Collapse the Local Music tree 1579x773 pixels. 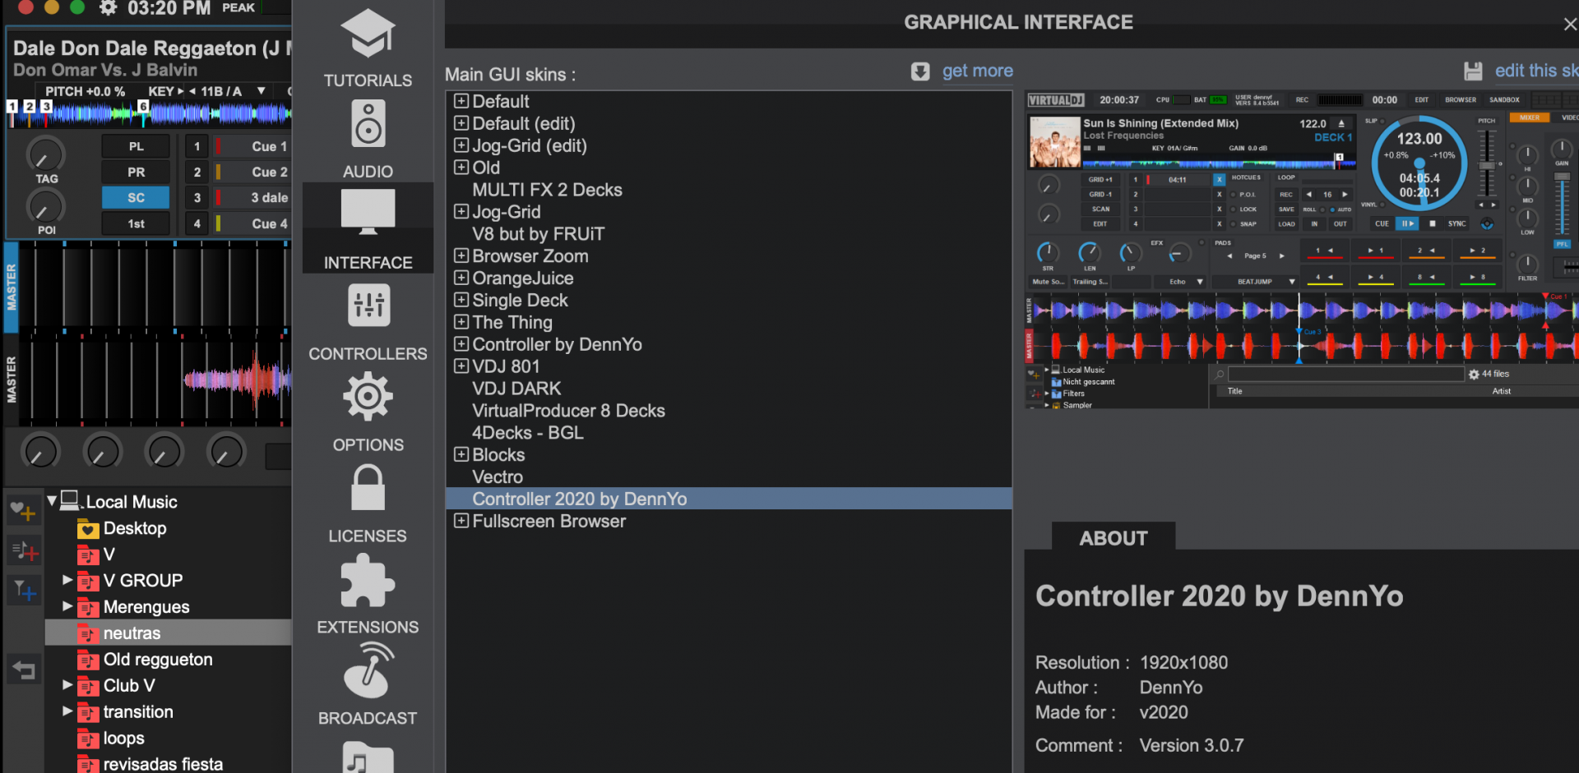(52, 500)
